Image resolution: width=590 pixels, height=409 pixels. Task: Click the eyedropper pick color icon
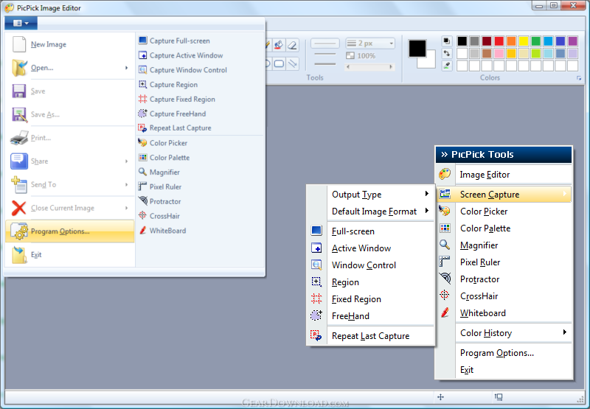pos(447,66)
